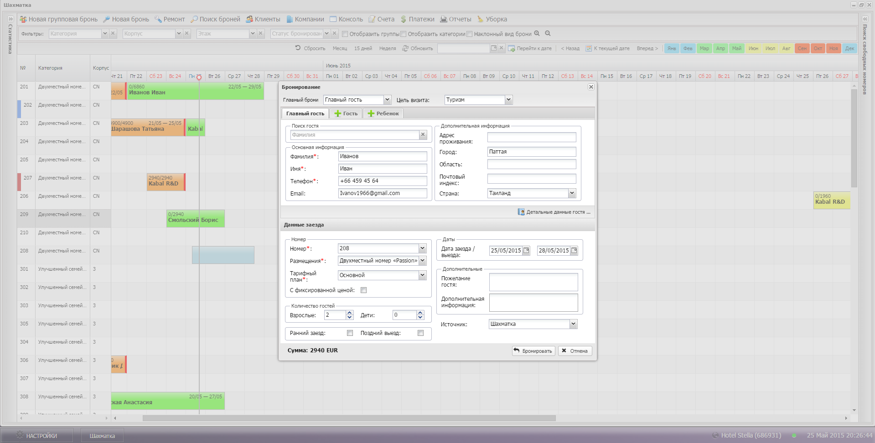Open the Консоль view
The width and height of the screenshot is (875, 443).
pyautogui.click(x=346, y=19)
